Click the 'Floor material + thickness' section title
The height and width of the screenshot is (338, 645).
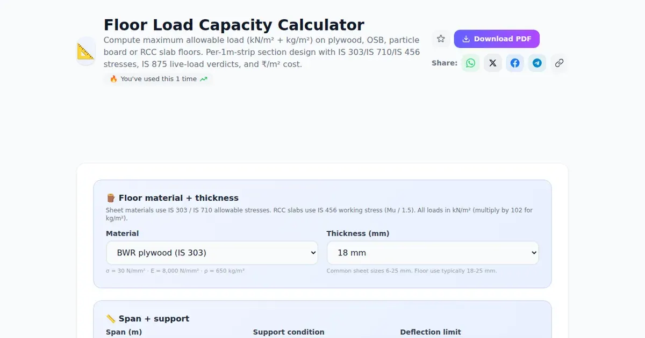click(173, 198)
